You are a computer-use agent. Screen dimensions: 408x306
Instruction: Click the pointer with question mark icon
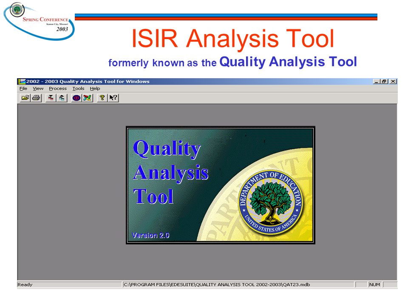[x=113, y=98]
